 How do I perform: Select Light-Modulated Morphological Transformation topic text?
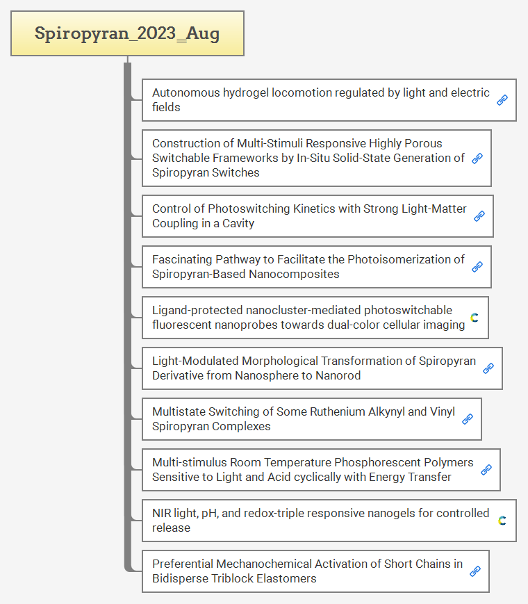[313, 368]
